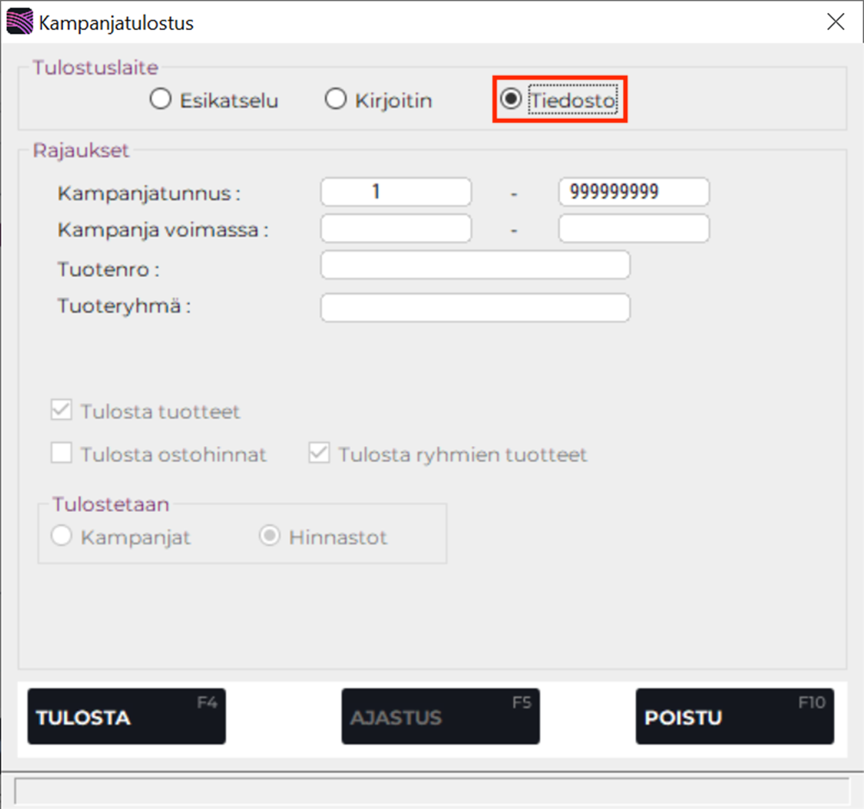Select Kampanjat under Tulostetaan
This screenshot has width=864, height=809.
60,535
